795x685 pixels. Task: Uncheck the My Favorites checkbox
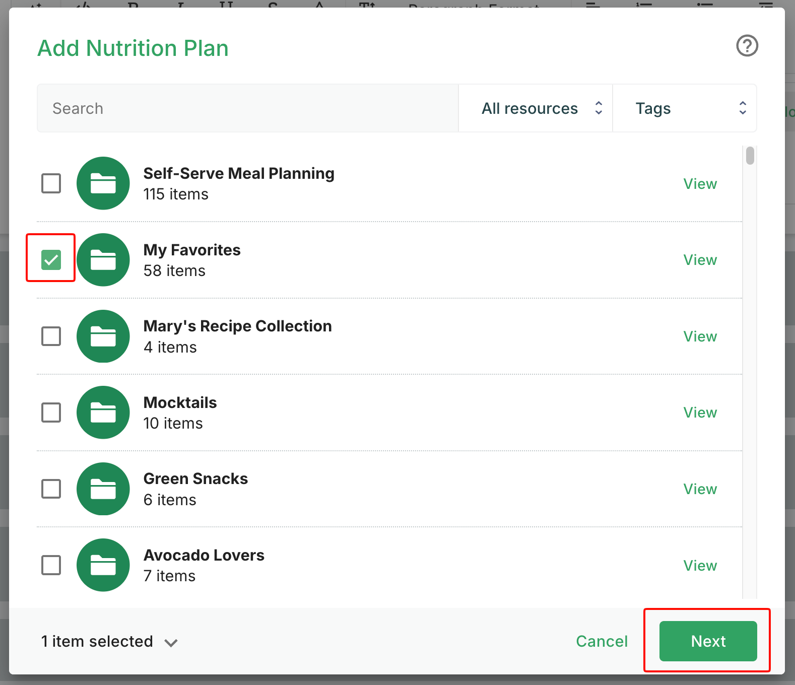[51, 260]
